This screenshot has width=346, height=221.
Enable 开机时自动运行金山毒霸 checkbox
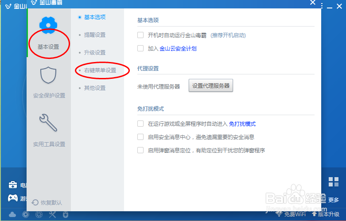click(x=140, y=35)
